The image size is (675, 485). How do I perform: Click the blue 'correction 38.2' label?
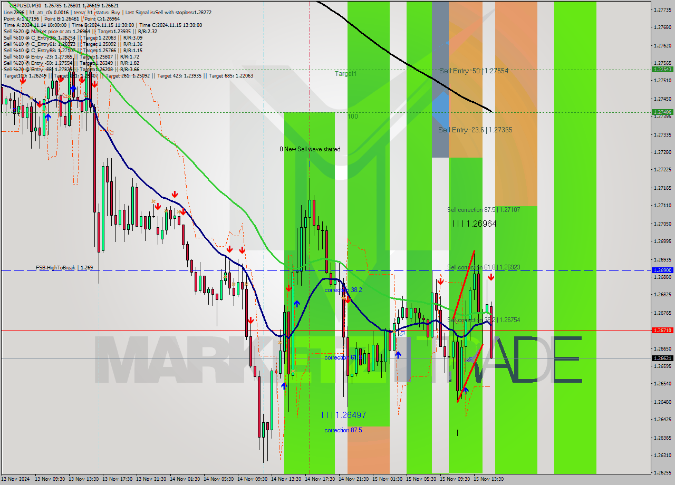[x=343, y=290]
